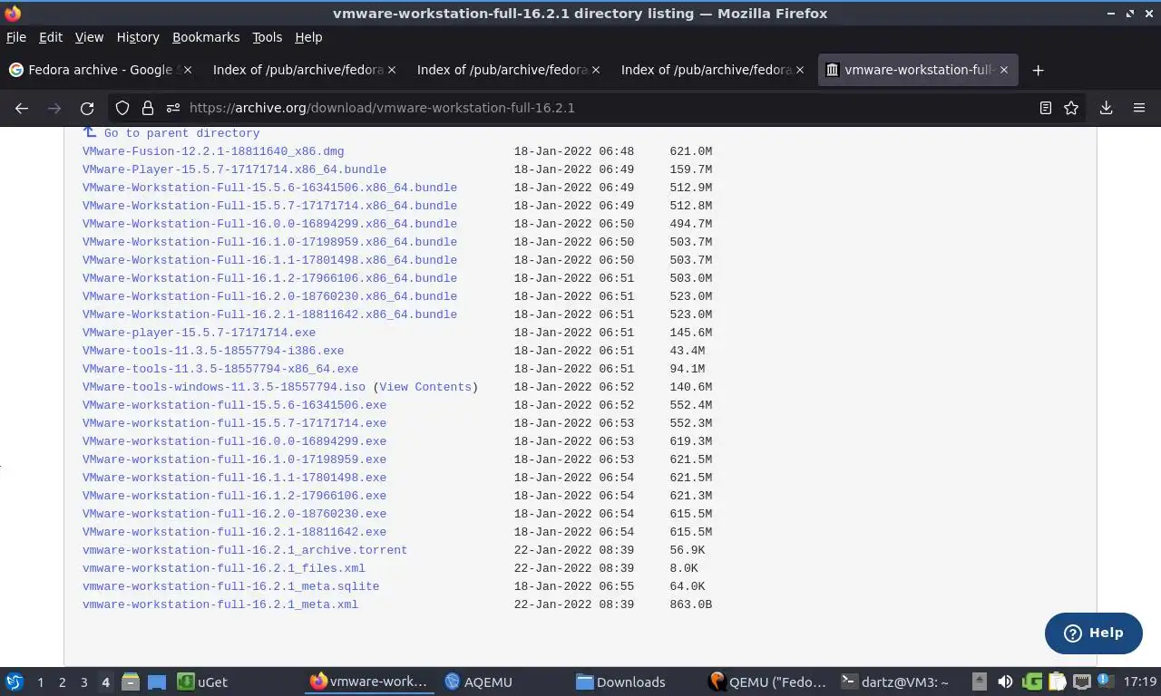Close the Fedora archive - Google tab

coord(188,70)
